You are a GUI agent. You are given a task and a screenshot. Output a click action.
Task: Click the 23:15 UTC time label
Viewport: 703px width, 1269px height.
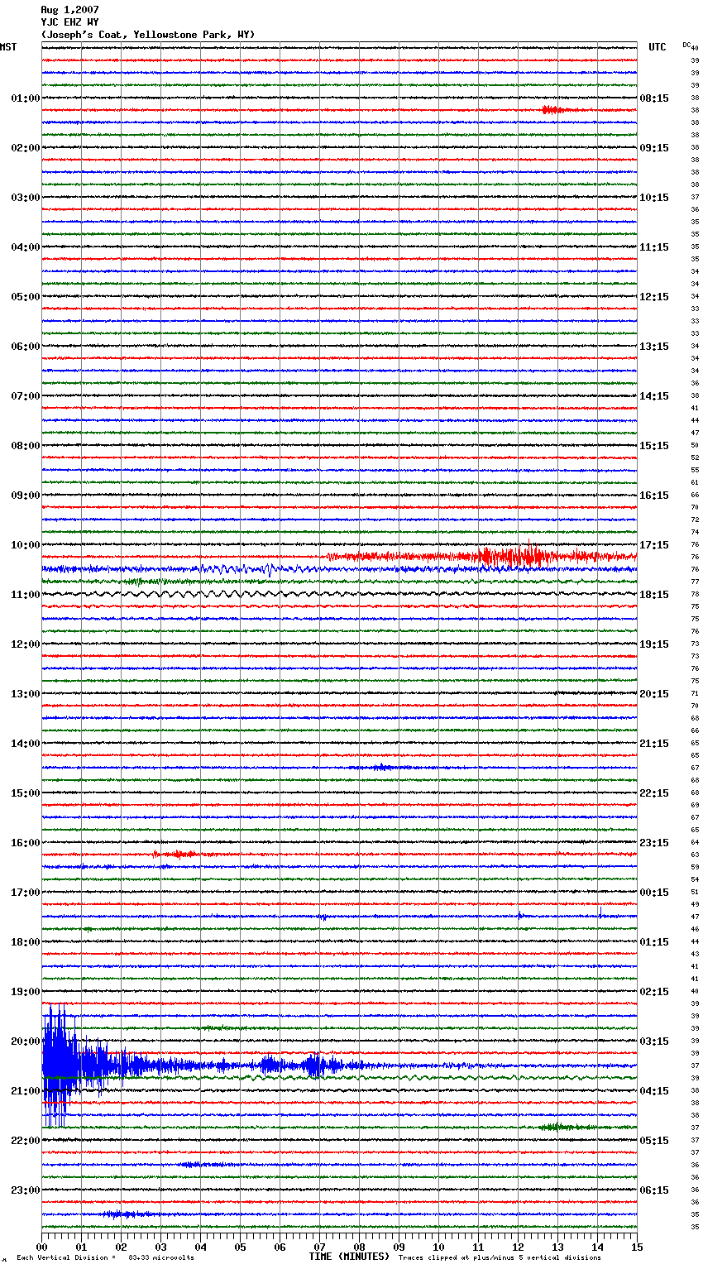(654, 843)
